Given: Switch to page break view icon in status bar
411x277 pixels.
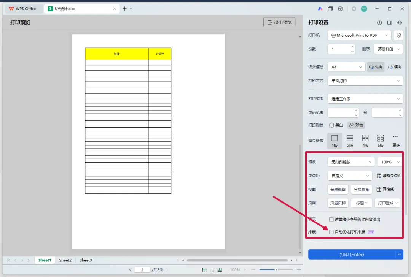Looking at the screenshot, I should [x=220, y=270].
